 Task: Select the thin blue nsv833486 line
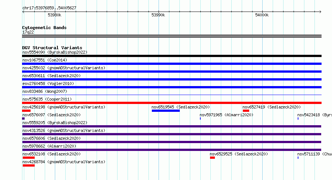point(172,95)
